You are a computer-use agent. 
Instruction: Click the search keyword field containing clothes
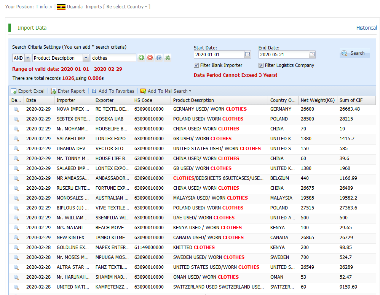tap(113, 58)
